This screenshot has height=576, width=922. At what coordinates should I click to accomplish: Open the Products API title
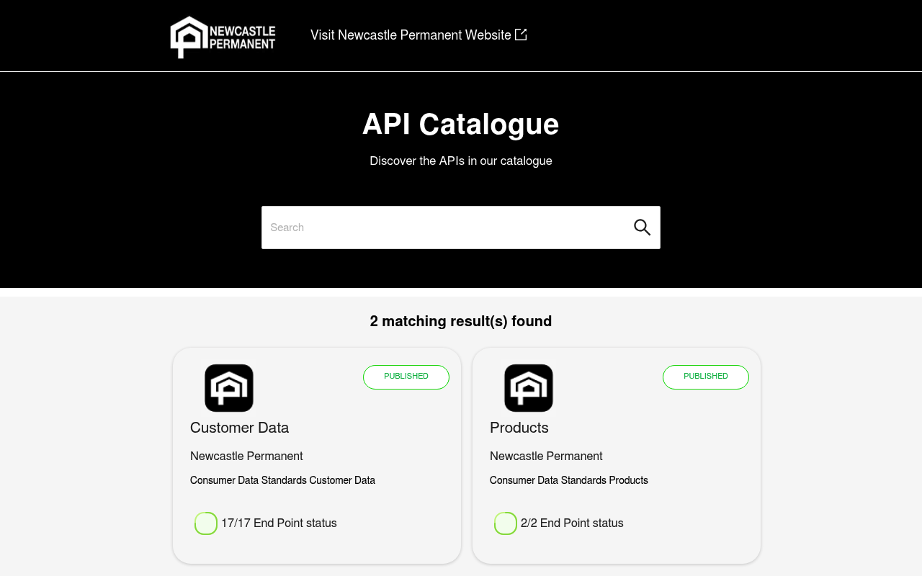(x=519, y=428)
